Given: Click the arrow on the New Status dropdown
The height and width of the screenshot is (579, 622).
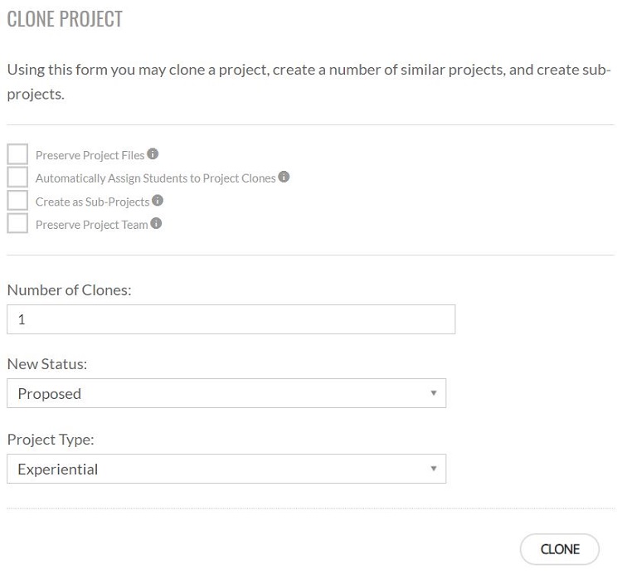Looking at the screenshot, I should (434, 393).
